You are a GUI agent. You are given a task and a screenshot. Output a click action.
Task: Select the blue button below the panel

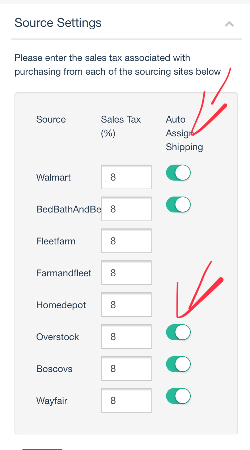[x=42, y=449]
